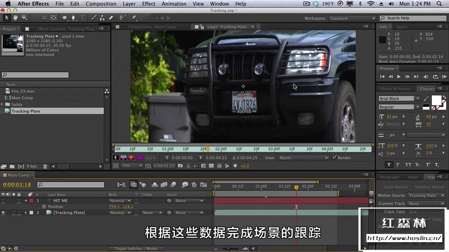Open Tracking Plate Parent dropdown
Screen dimensions: 449x252
coord(189,213)
